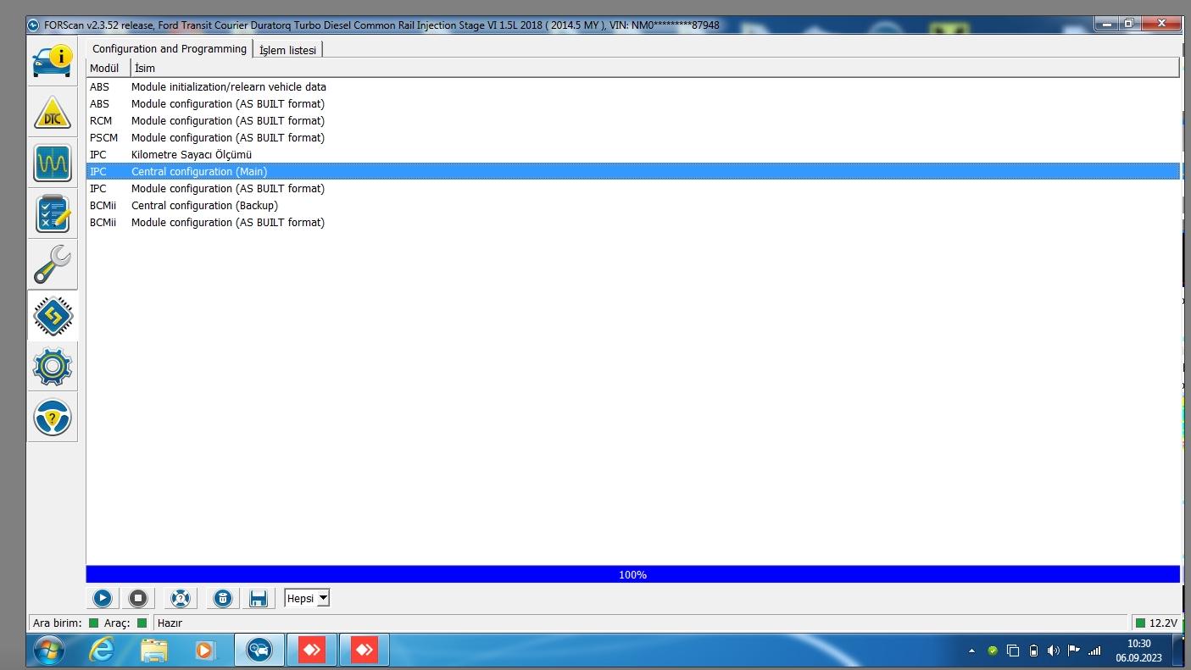Select BCMii Central configuration (Backup) row

[204, 205]
